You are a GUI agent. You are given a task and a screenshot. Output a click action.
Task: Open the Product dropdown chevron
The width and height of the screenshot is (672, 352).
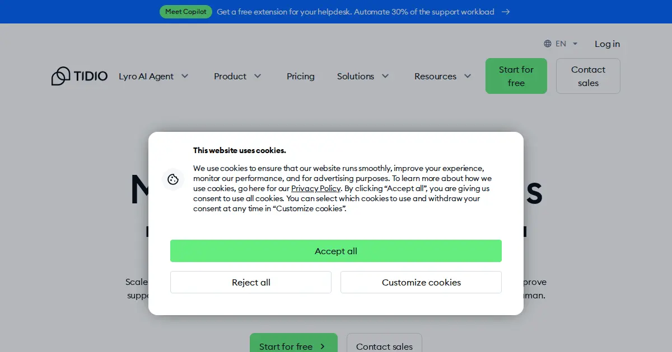(258, 76)
